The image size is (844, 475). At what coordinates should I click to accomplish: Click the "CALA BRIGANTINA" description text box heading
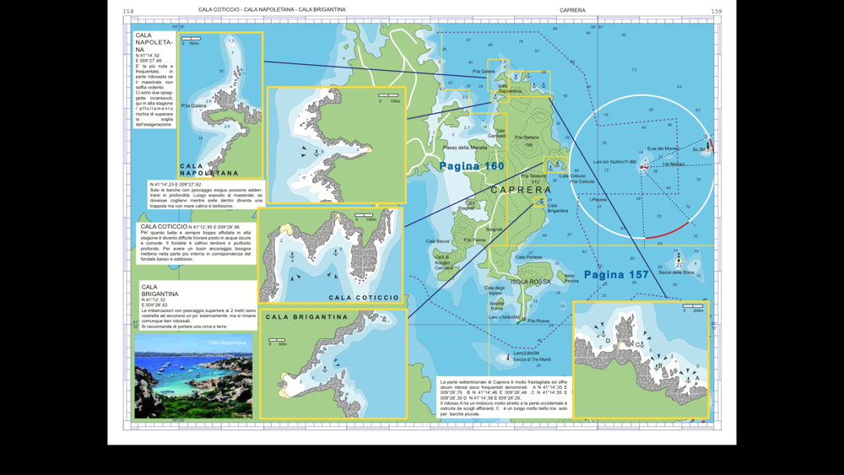(x=160, y=290)
